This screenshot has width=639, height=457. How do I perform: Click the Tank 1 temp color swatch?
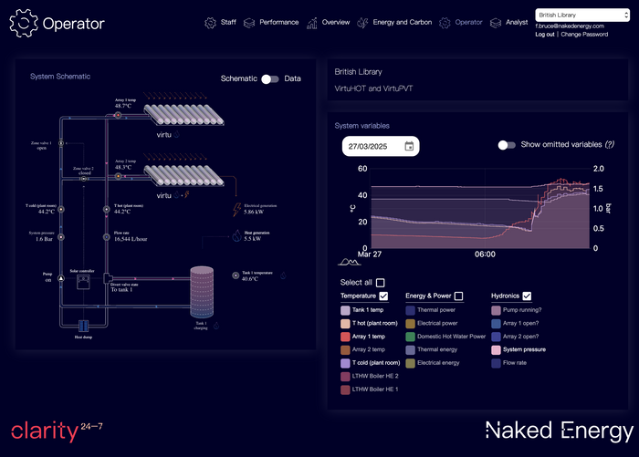coord(345,310)
